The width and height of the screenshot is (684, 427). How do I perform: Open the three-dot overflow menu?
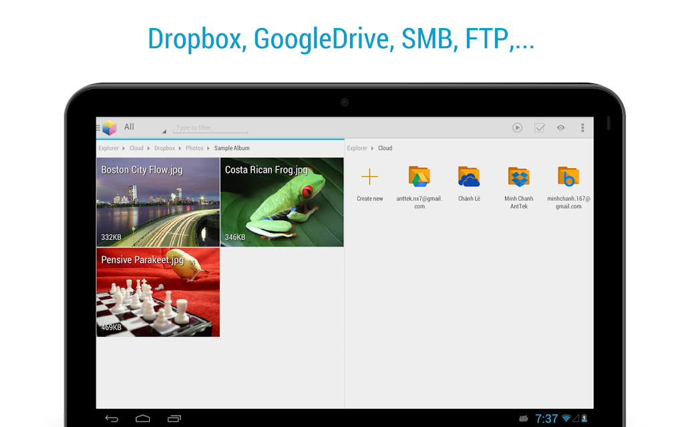[582, 127]
